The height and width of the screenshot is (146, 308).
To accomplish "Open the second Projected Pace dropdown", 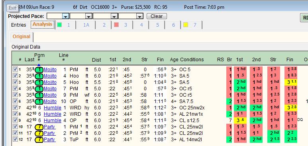I will (x=89, y=16).
